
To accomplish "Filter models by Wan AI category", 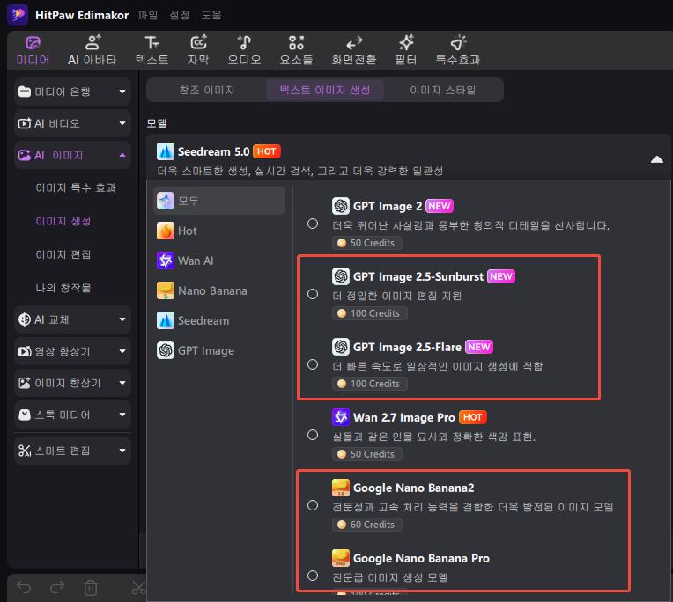I will tap(219, 261).
